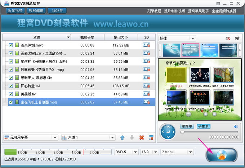Uncheck 回心转意.avi checkbox

point(11,86)
